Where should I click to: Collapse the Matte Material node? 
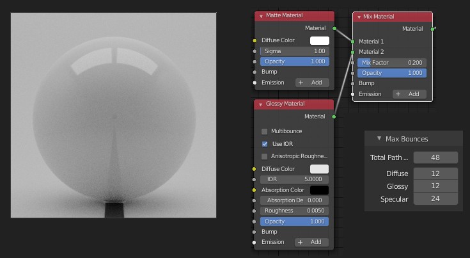[260, 15]
